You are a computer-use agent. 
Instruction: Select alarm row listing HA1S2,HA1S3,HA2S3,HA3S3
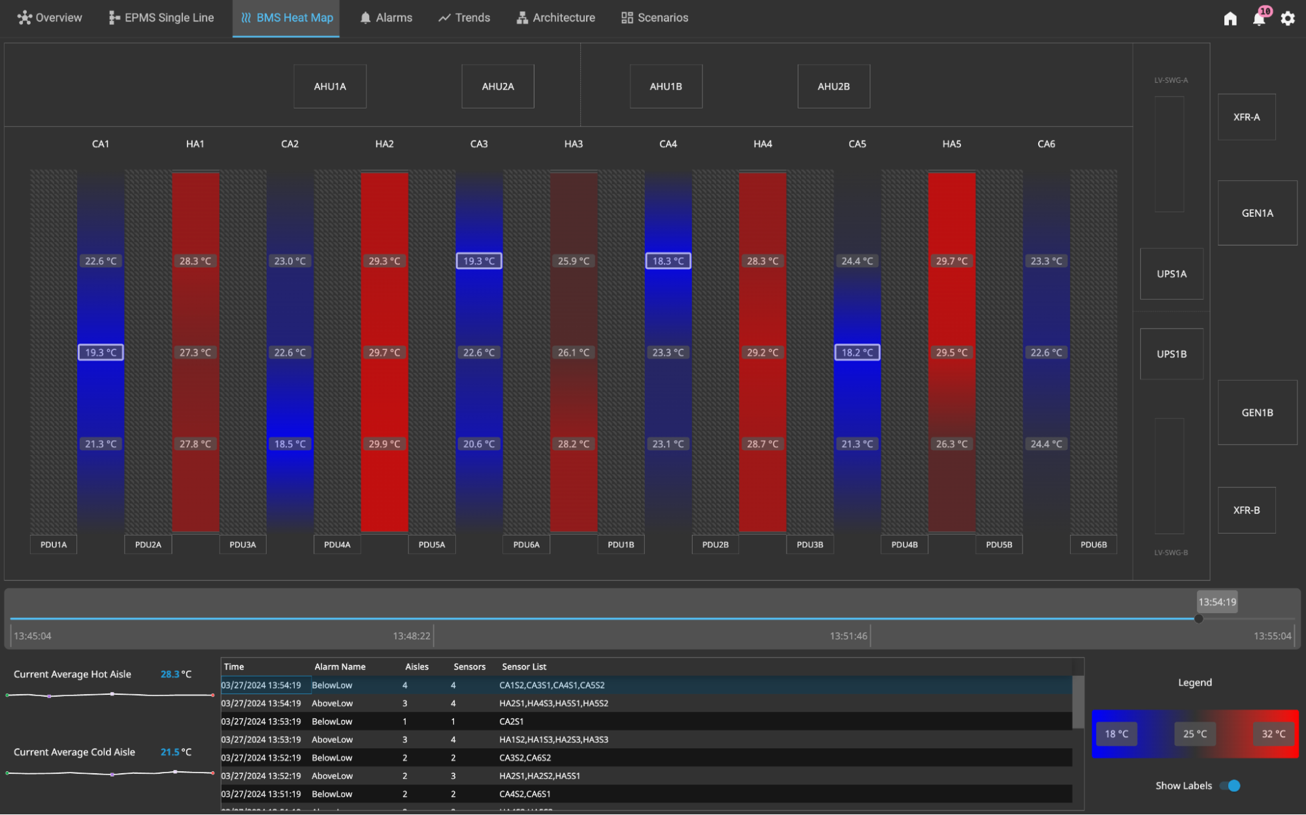[646, 740]
